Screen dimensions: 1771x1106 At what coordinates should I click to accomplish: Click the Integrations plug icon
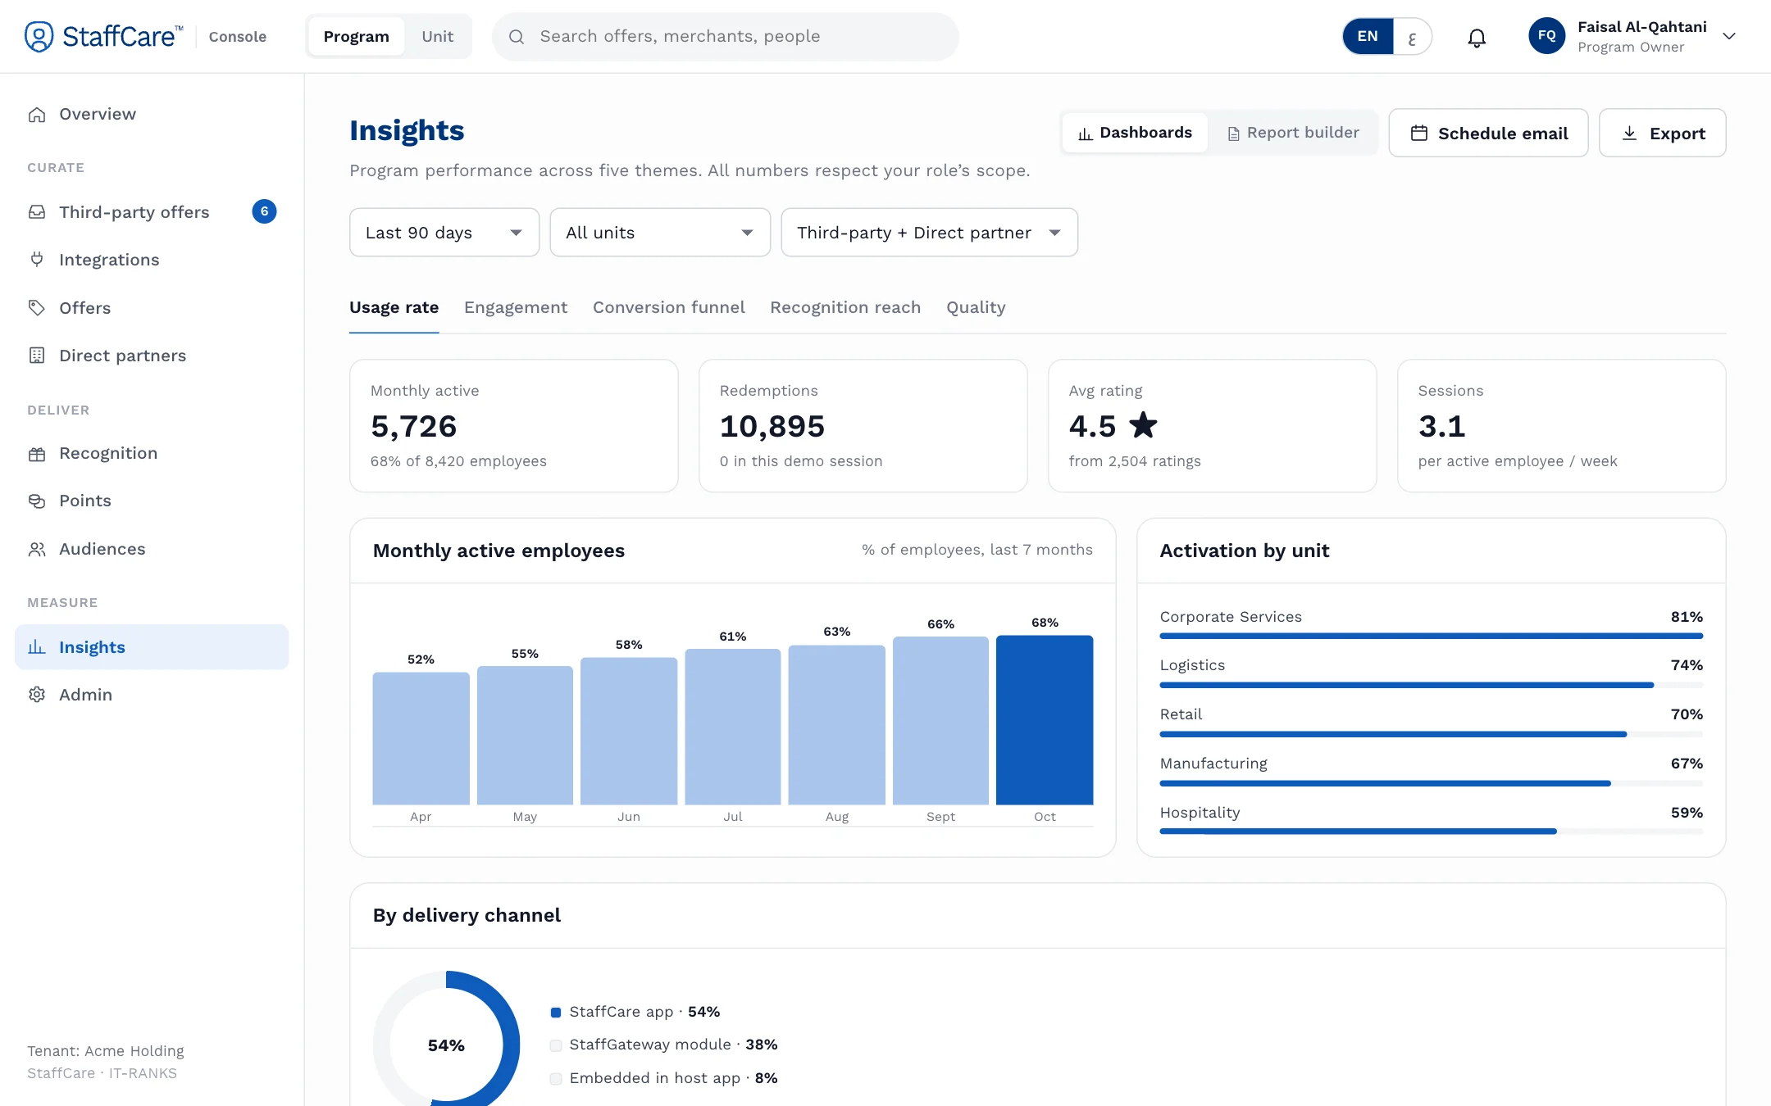click(37, 260)
